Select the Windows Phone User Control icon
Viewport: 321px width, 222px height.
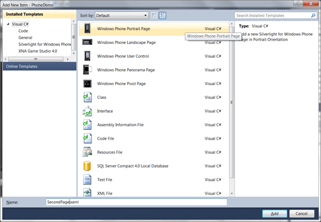(87, 56)
